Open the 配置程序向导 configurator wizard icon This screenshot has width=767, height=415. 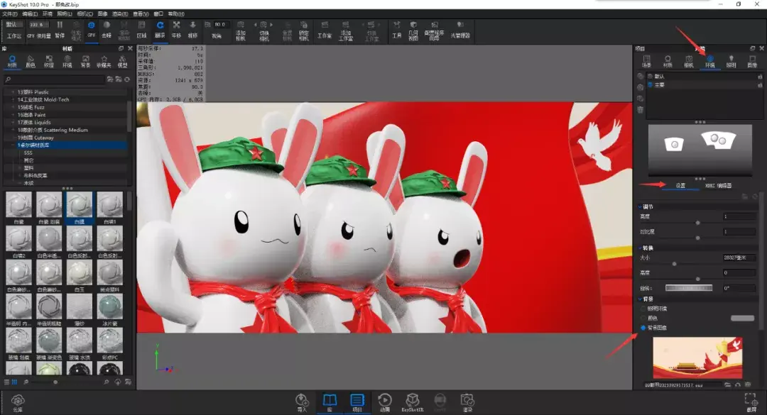pos(434,31)
